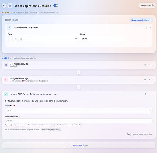157x153 pixels.
Task: Delete the Si la maison est vide step
Action: coord(149,65)
